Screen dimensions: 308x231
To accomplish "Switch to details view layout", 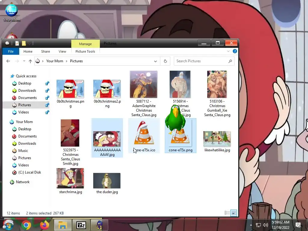I will pyautogui.click(x=227, y=213).
